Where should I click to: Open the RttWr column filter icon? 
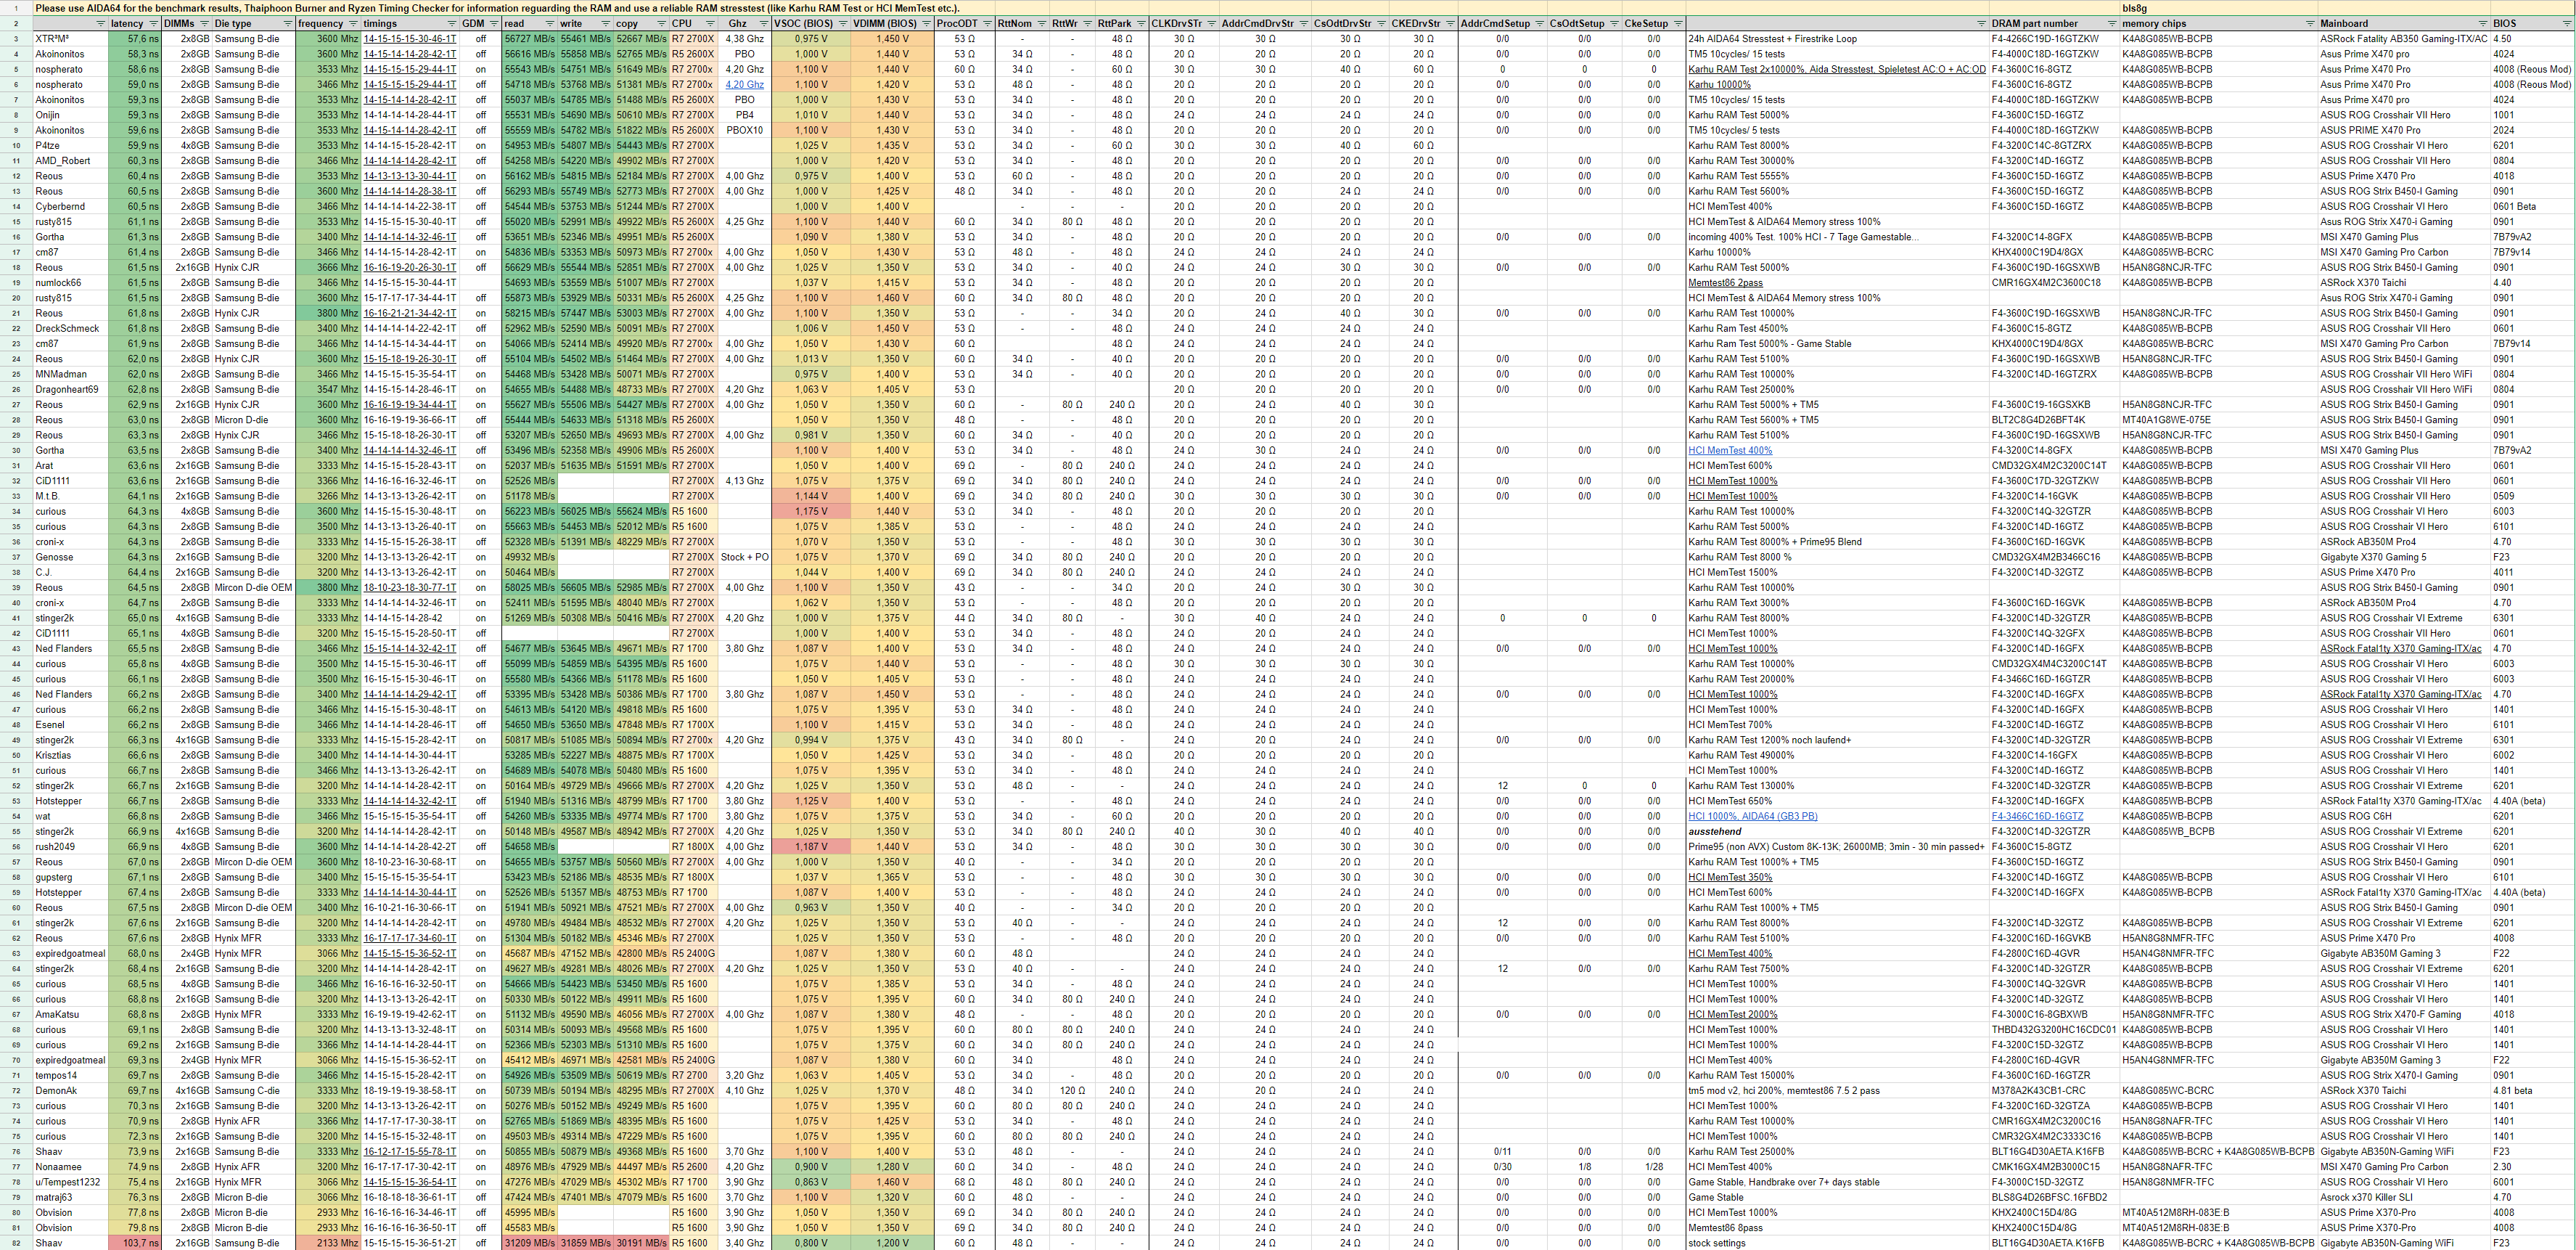tap(1087, 23)
